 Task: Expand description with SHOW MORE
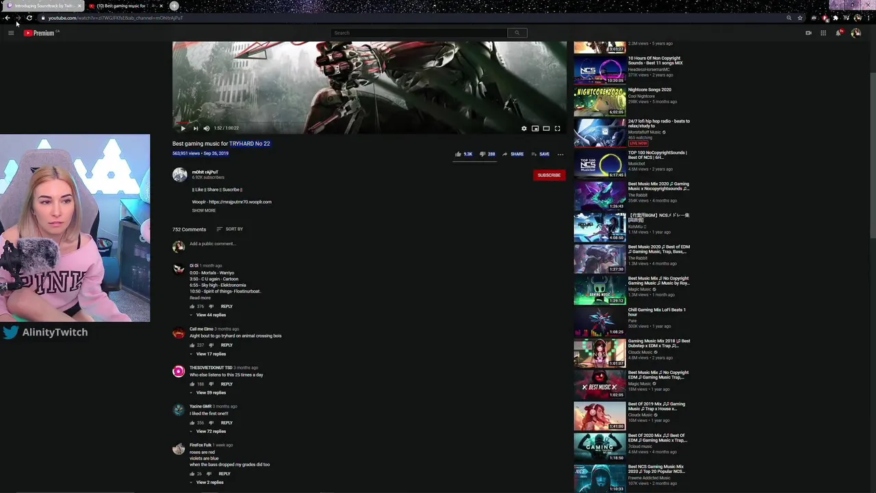click(x=204, y=210)
